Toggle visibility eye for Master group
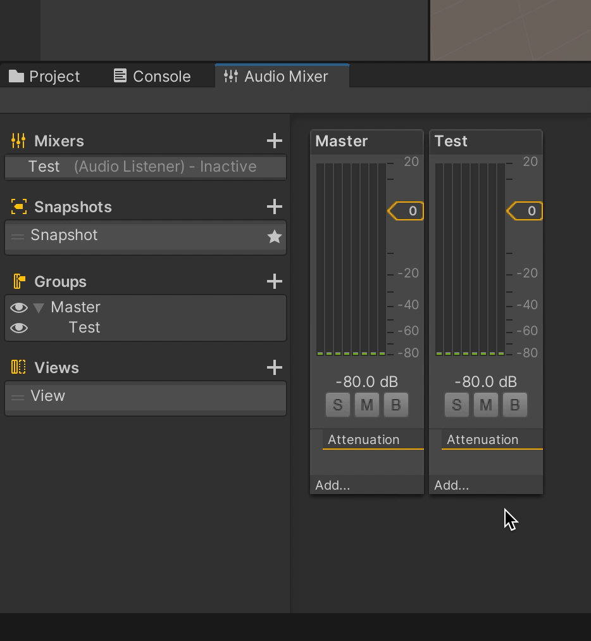Screen dimensions: 591x641 [x=19, y=307]
